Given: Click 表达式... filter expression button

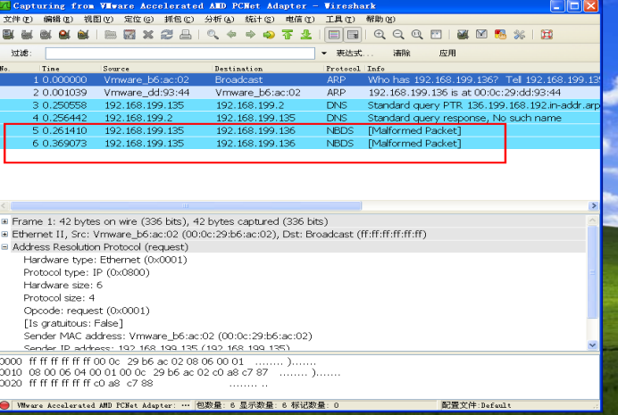Looking at the screenshot, I should coord(355,54).
